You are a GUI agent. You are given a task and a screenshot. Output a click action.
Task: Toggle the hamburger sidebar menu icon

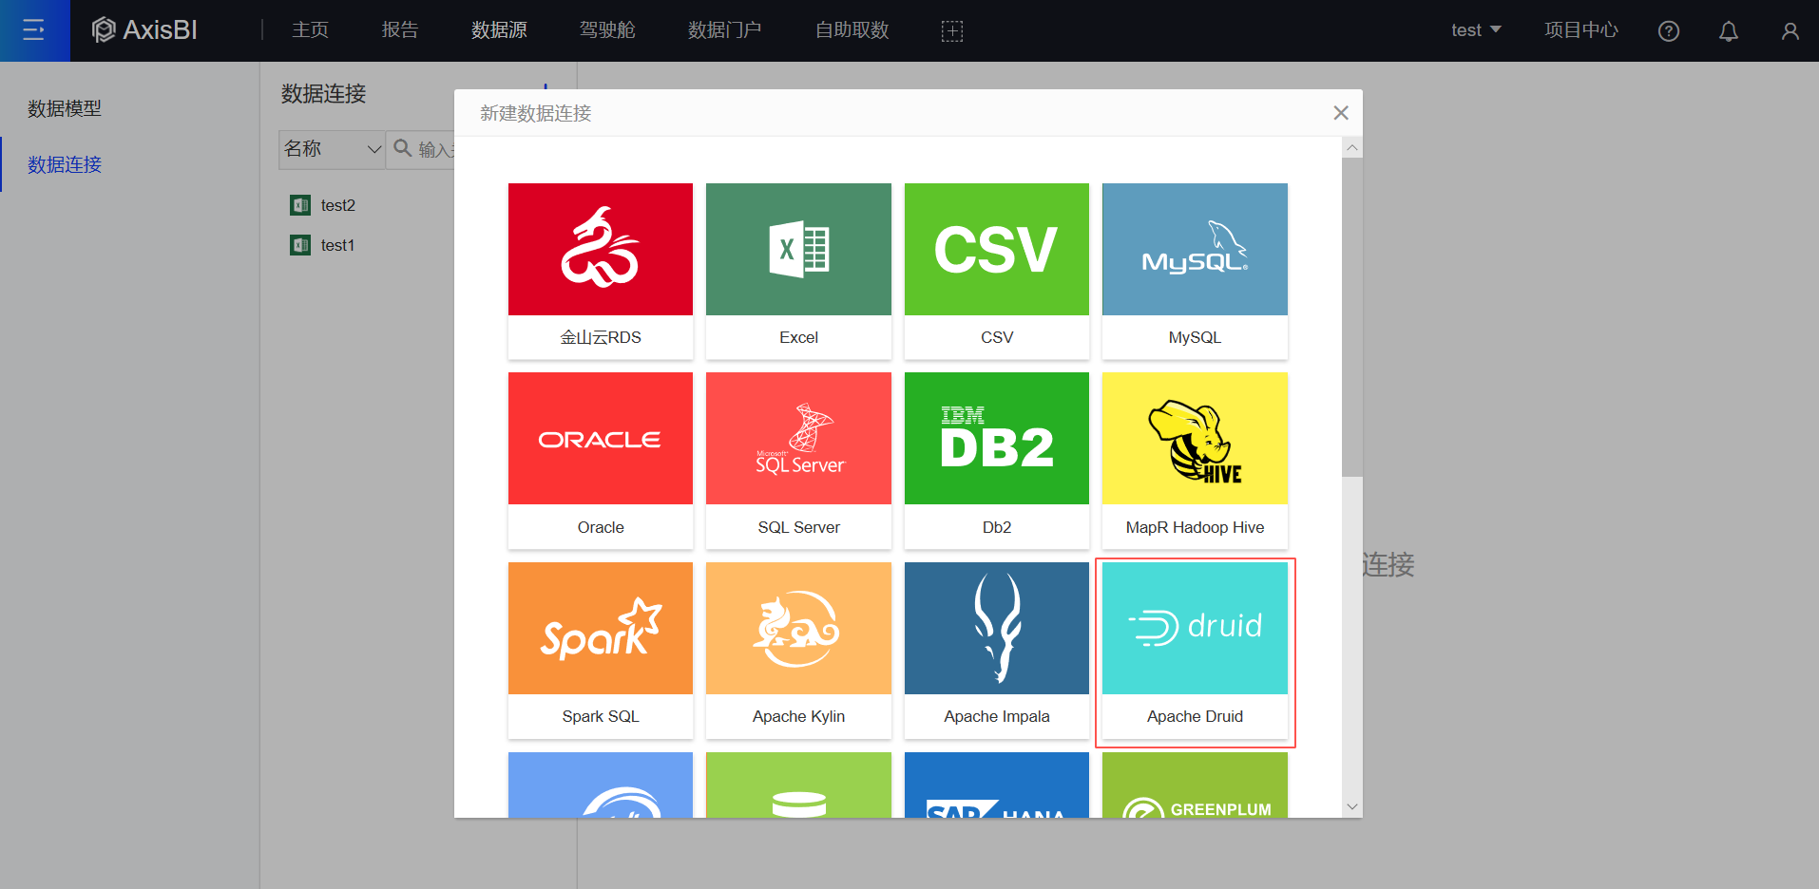click(34, 30)
